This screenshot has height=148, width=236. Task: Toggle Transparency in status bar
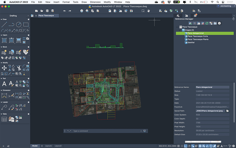(200, 146)
